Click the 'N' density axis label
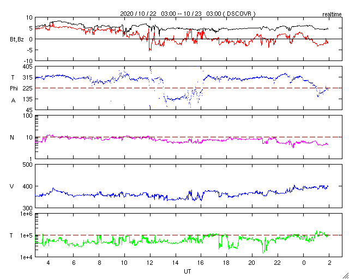The image size is (349, 279). coord(12,137)
